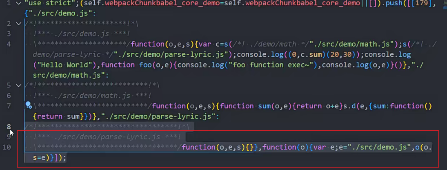This screenshot has width=447, height=170.
Task: Toggle the fold chevron at line 8
Action: (x=18, y=127)
